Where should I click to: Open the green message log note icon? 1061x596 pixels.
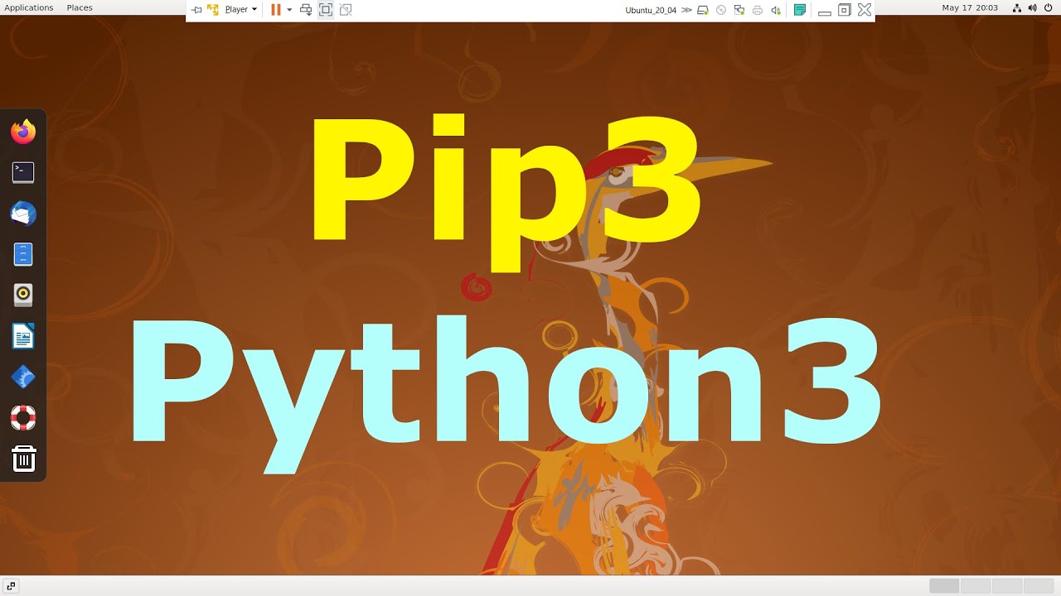tap(800, 10)
